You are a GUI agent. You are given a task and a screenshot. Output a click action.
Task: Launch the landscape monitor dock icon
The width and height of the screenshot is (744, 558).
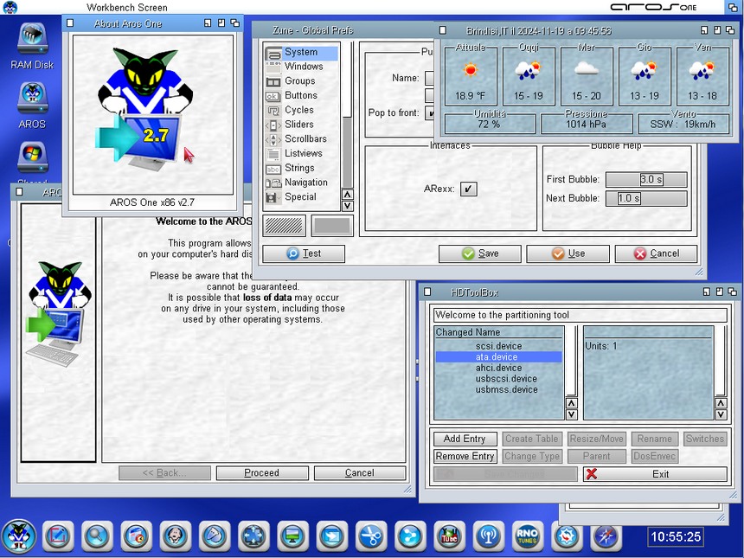point(292,536)
